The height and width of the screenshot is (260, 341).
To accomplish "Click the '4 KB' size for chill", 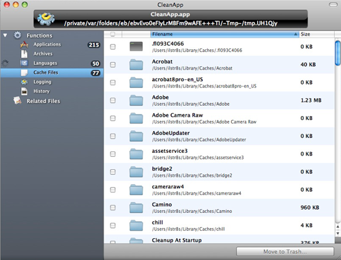I will coord(306,225).
